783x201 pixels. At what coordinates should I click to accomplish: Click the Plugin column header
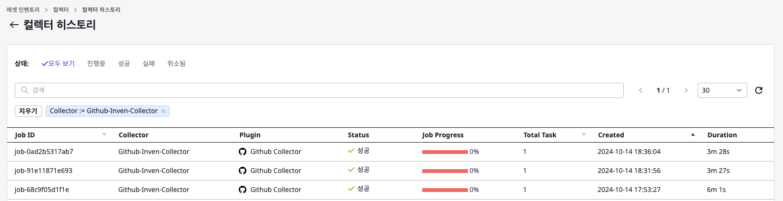(250, 135)
